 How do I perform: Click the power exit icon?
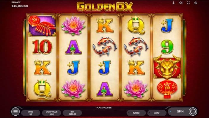click(196, 3)
